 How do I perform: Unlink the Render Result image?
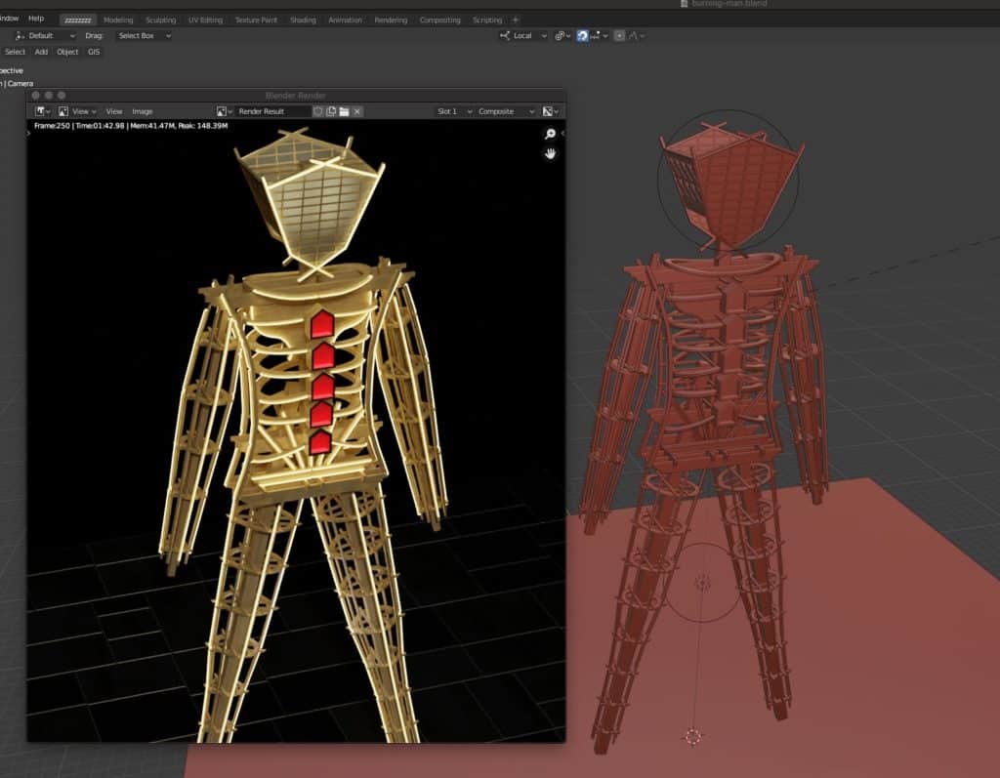pyautogui.click(x=357, y=111)
